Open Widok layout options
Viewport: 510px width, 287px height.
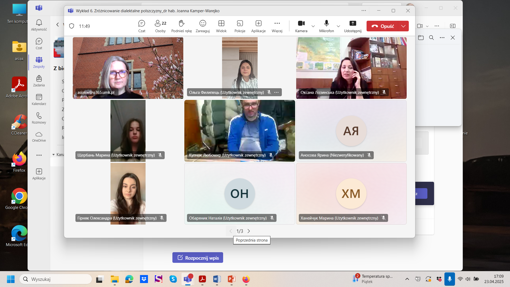[x=221, y=26]
